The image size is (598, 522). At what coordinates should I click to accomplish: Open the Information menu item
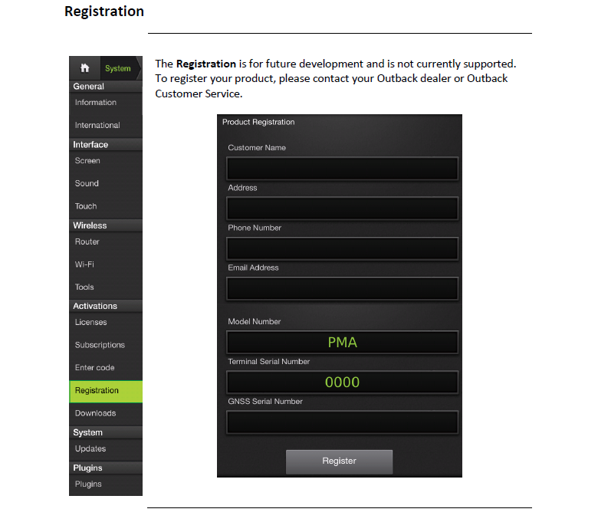106,103
